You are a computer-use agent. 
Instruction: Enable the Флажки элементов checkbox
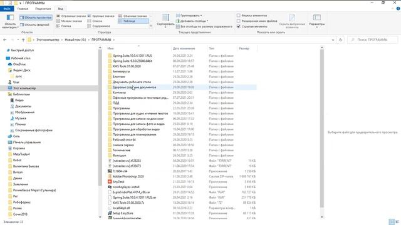pyautogui.click(x=239, y=16)
